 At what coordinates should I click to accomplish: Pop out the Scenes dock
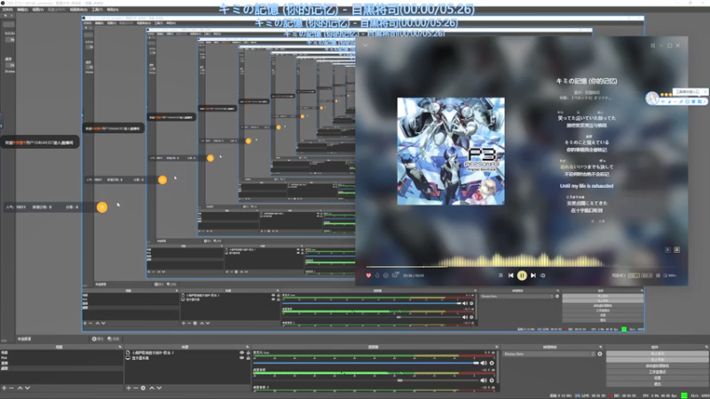pos(120,347)
